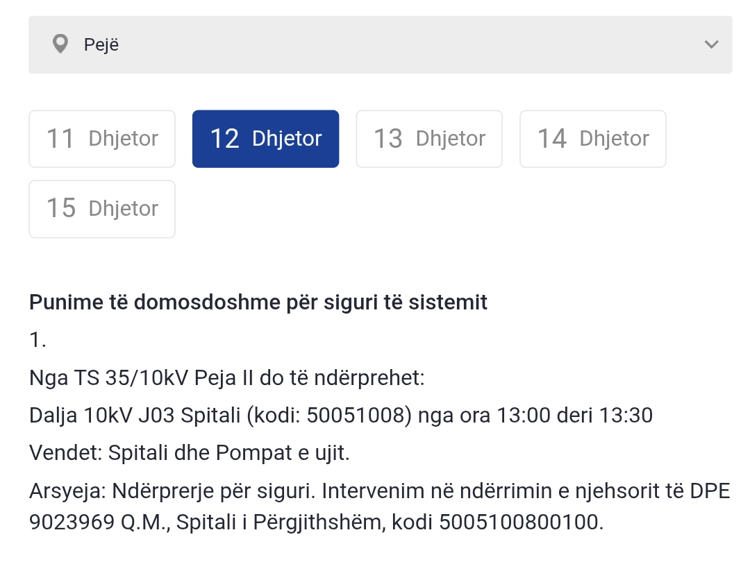Click the list number 1.
This screenshot has height=571, width=750.
(37, 341)
